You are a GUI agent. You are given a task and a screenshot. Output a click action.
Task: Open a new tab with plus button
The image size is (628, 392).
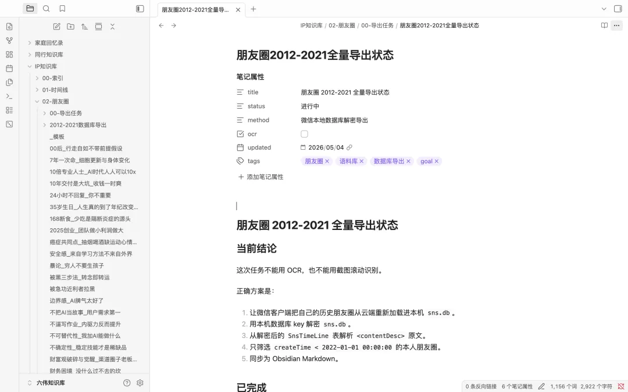click(253, 9)
